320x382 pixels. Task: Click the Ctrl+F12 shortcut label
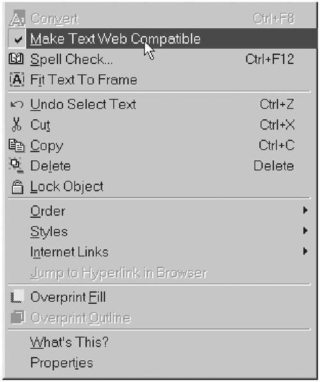point(269,59)
